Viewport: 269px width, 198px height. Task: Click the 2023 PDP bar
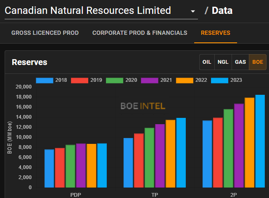coord(102,165)
